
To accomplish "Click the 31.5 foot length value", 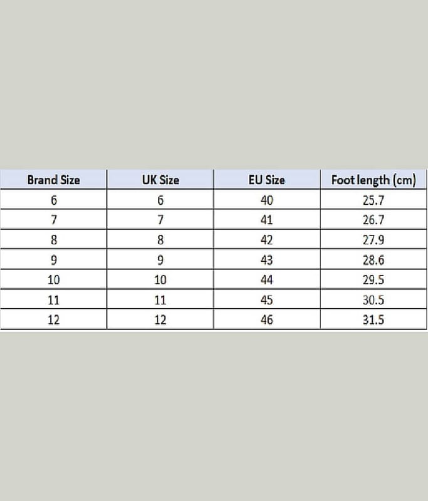I will click(x=373, y=319).
